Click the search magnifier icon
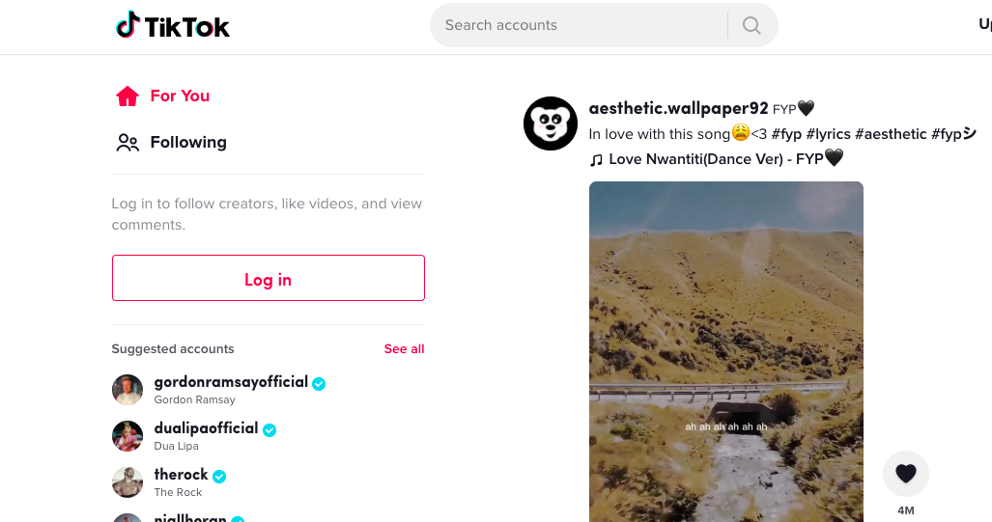This screenshot has height=522, width=992. pyautogui.click(x=751, y=25)
